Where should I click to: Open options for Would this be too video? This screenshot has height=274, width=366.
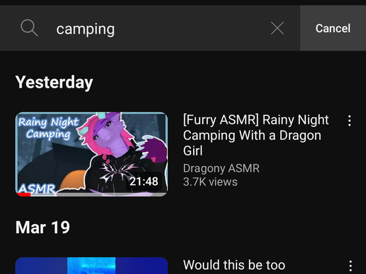[350, 266]
